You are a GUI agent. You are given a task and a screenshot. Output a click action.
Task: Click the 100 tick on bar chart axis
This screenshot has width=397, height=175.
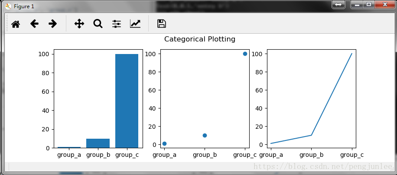[44, 54]
